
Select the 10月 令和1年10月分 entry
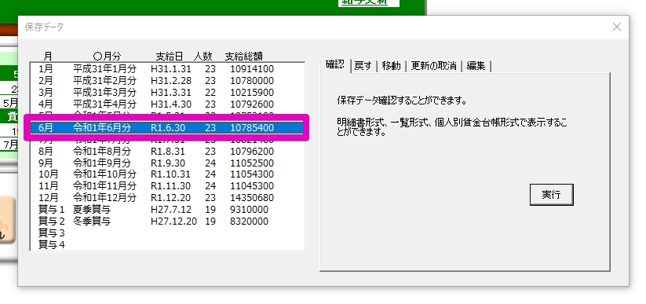click(167, 174)
